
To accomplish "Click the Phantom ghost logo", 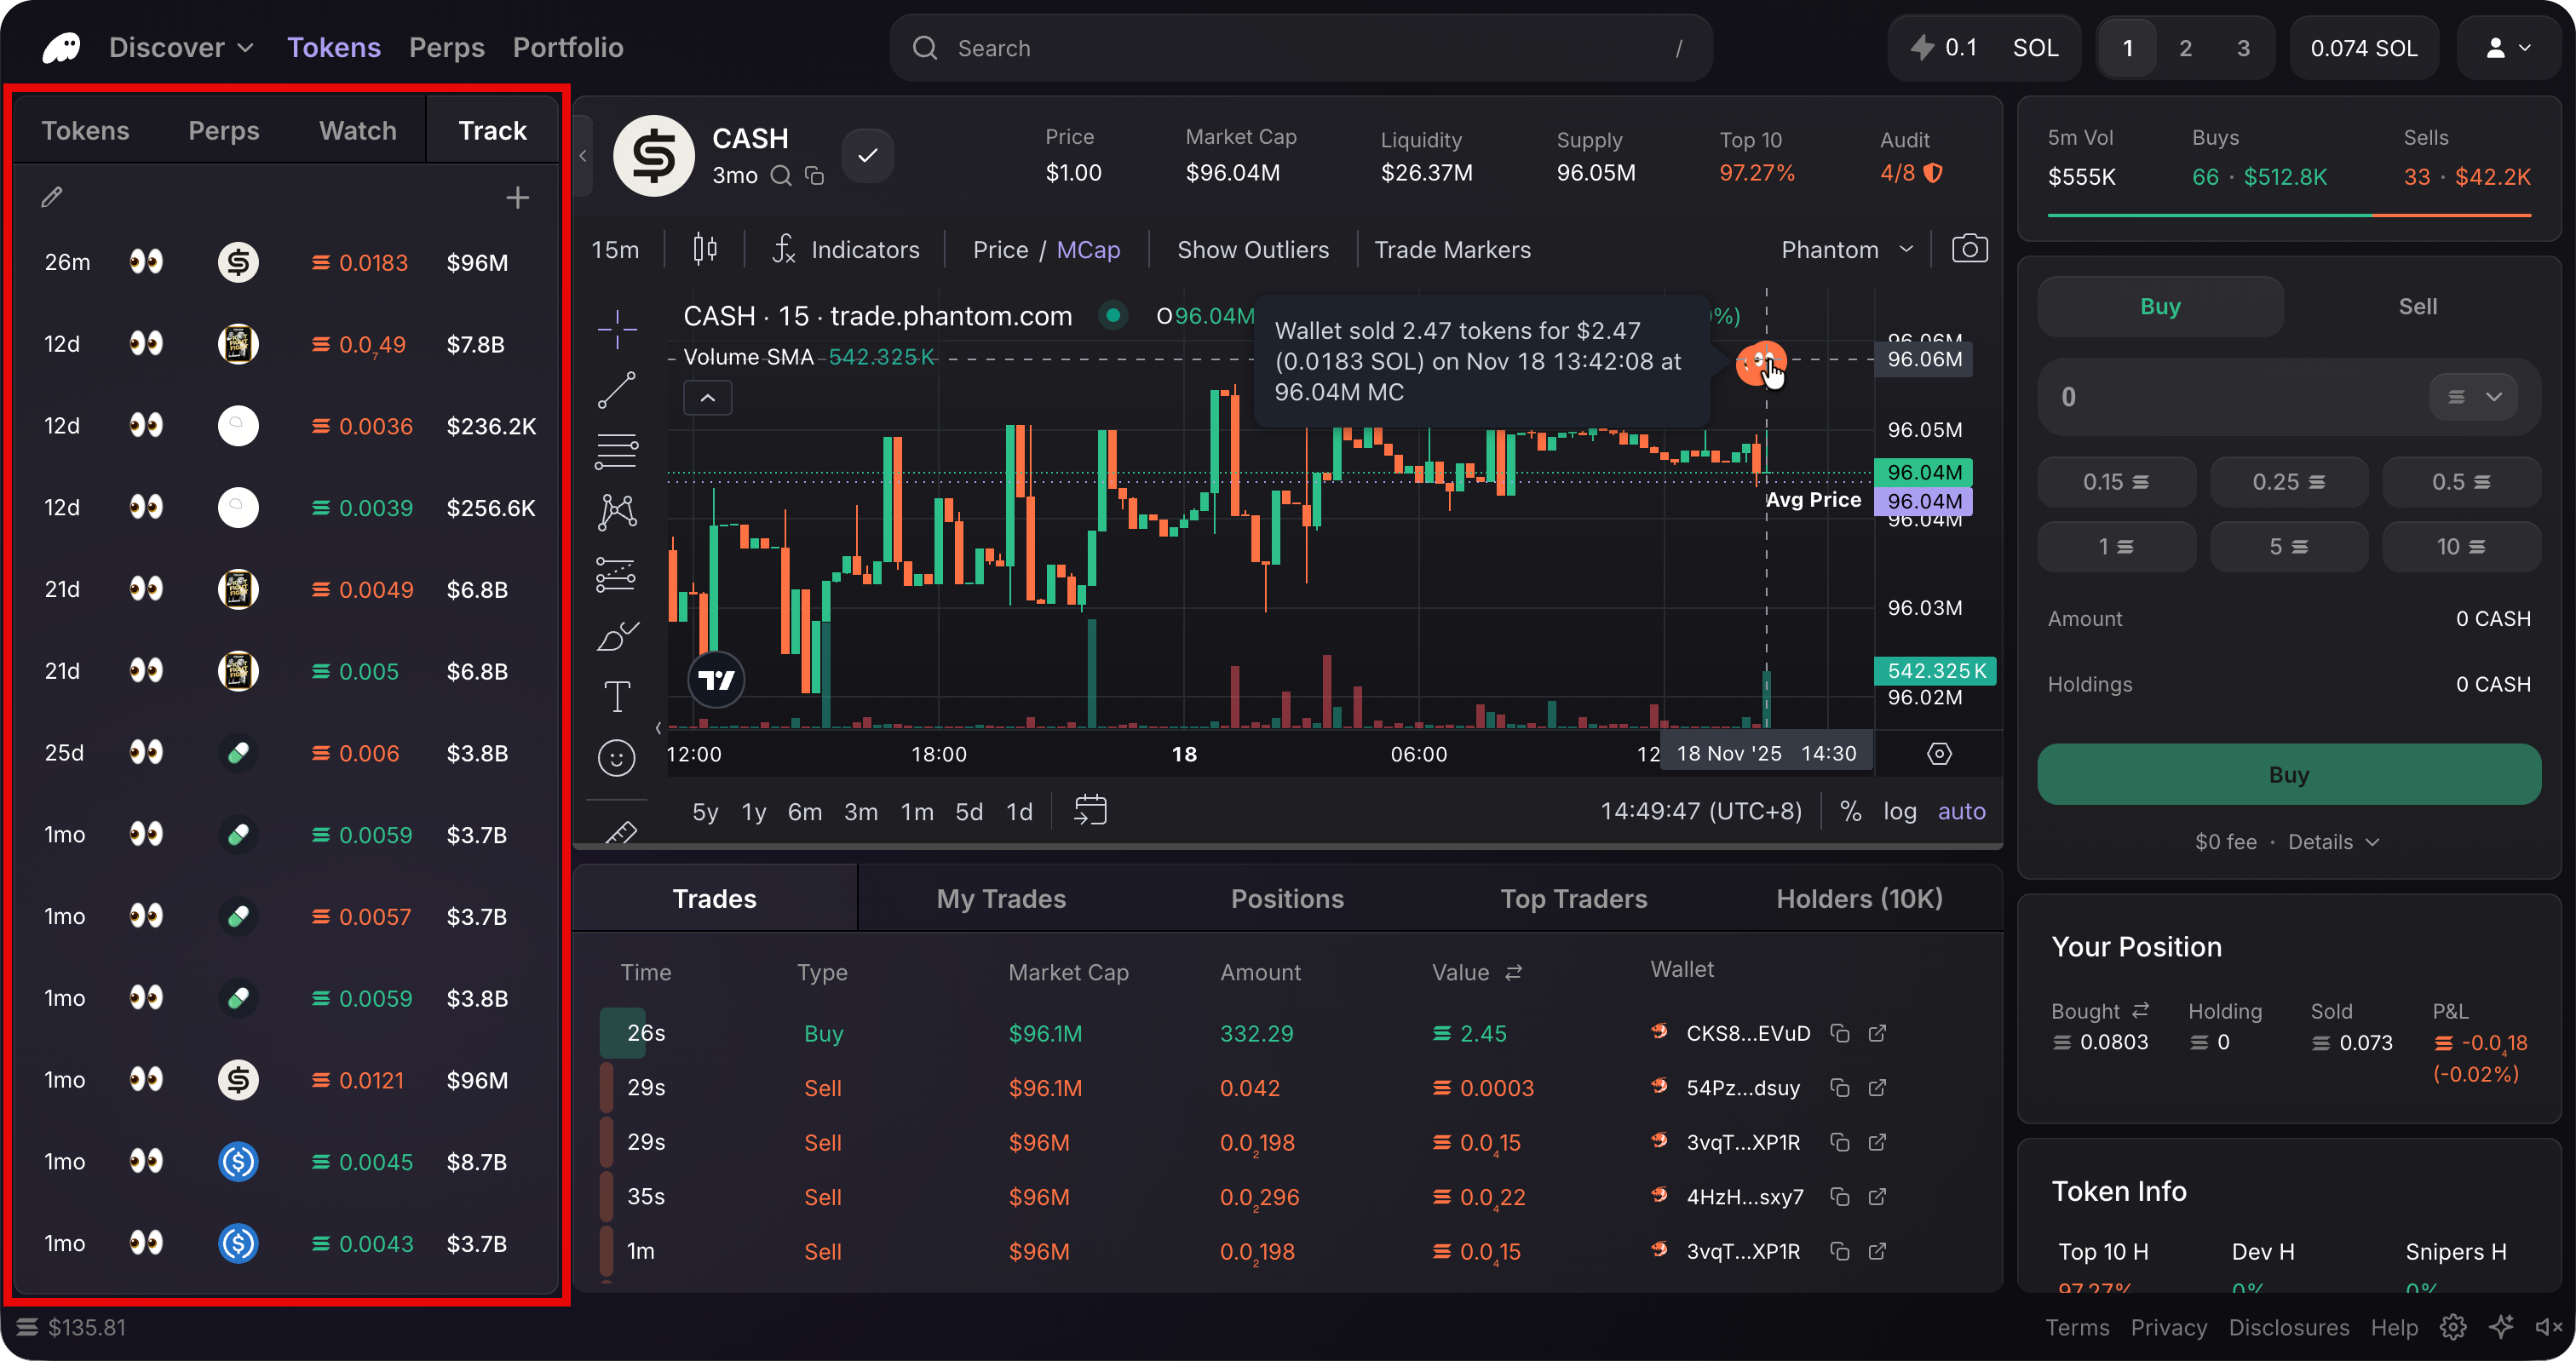I will [x=60, y=47].
